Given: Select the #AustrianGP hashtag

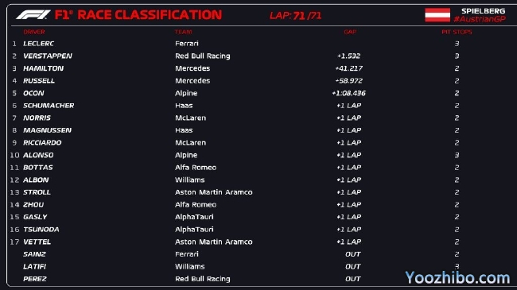Looking at the screenshot, I should (x=480, y=19).
